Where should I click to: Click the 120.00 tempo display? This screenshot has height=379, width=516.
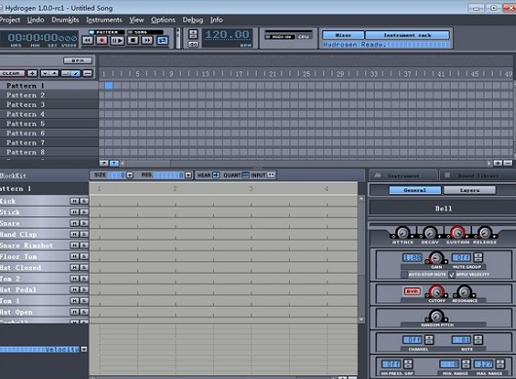(x=227, y=35)
